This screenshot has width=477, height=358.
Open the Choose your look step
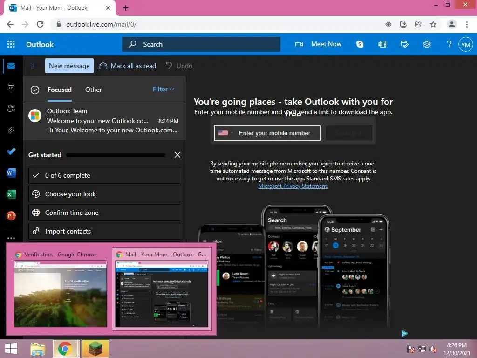click(104, 194)
